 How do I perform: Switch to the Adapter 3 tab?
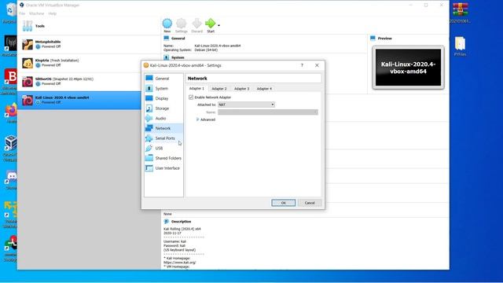(241, 89)
